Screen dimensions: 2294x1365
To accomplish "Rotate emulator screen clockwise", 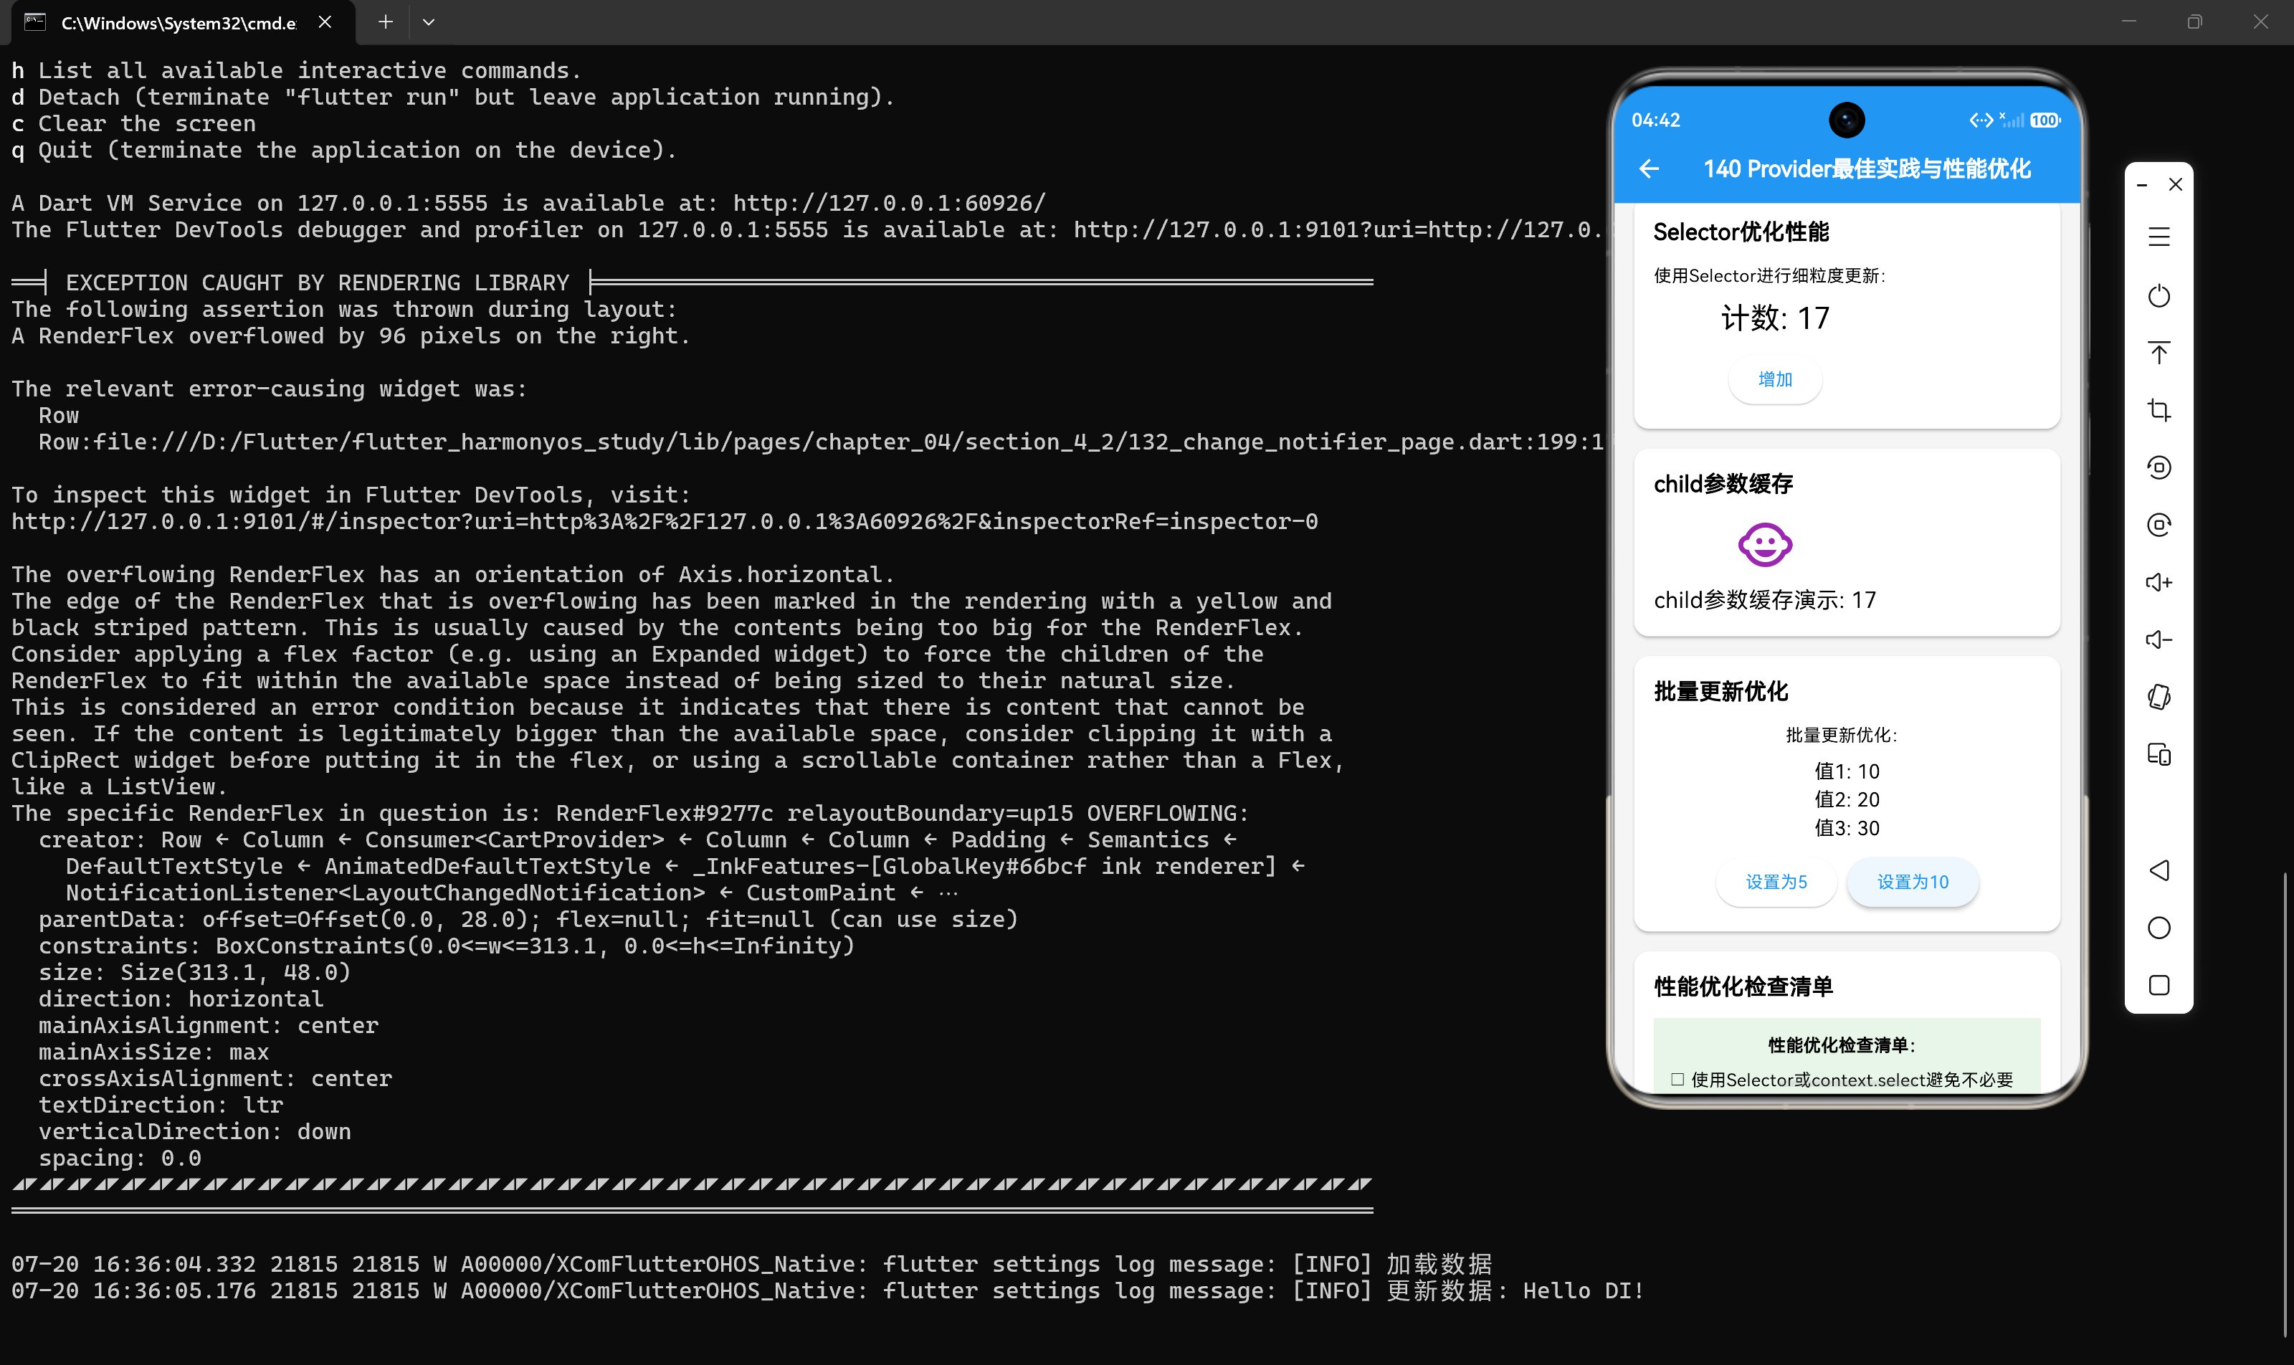I will [2159, 524].
